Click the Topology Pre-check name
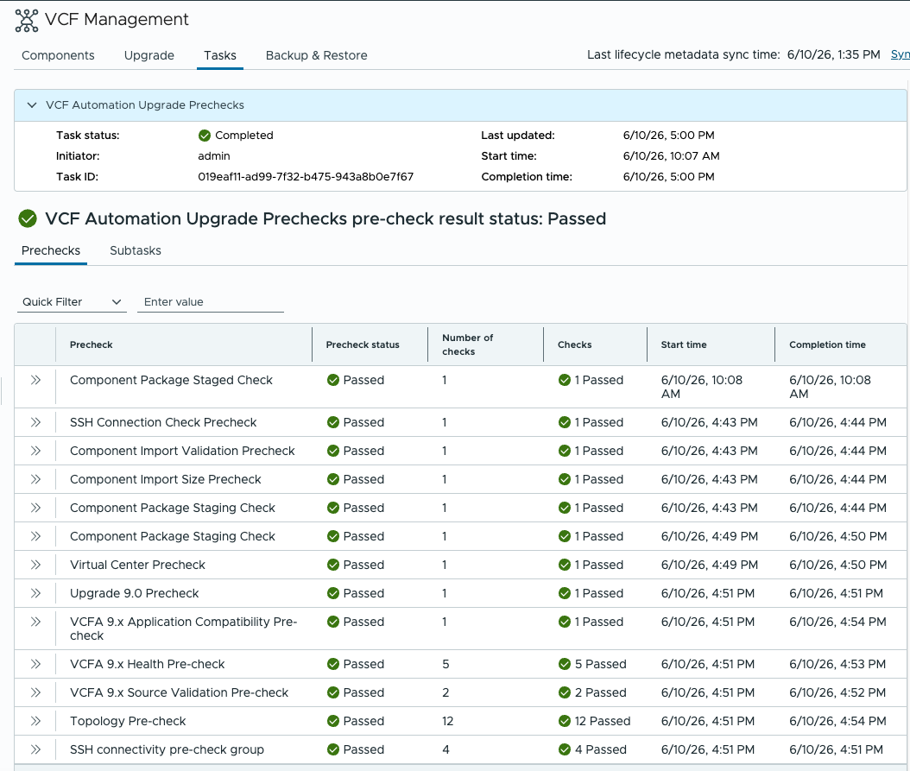This screenshot has height=771, width=910. coord(128,720)
